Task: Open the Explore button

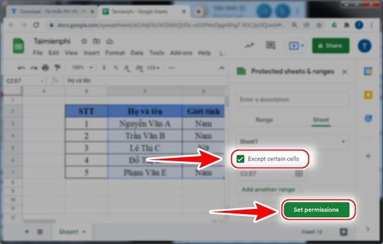Action: (x=343, y=232)
